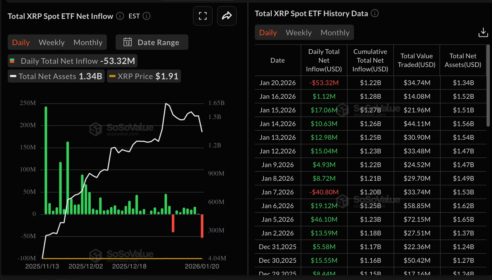Open the info icon beside Total XRP Spot ETF History Data
This screenshot has width=492, height=280.
coord(375,13)
